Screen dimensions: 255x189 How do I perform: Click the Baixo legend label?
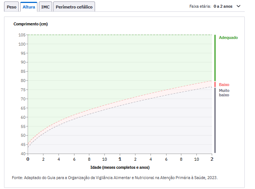point(224,85)
